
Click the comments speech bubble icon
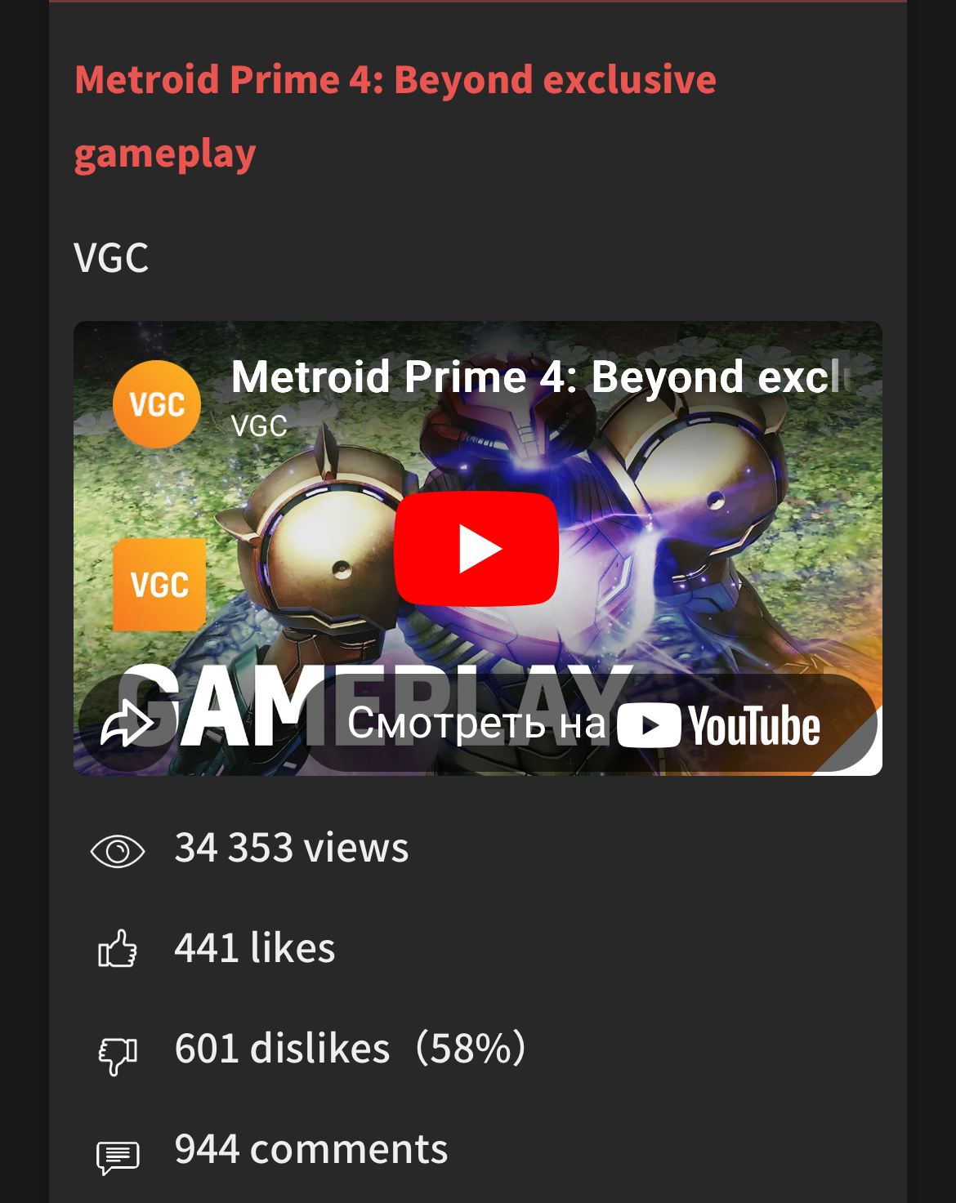point(118,1156)
